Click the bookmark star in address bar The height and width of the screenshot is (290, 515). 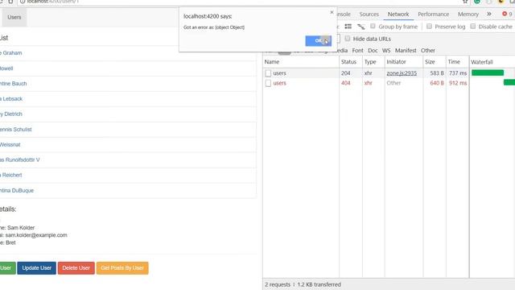pos(465,2)
